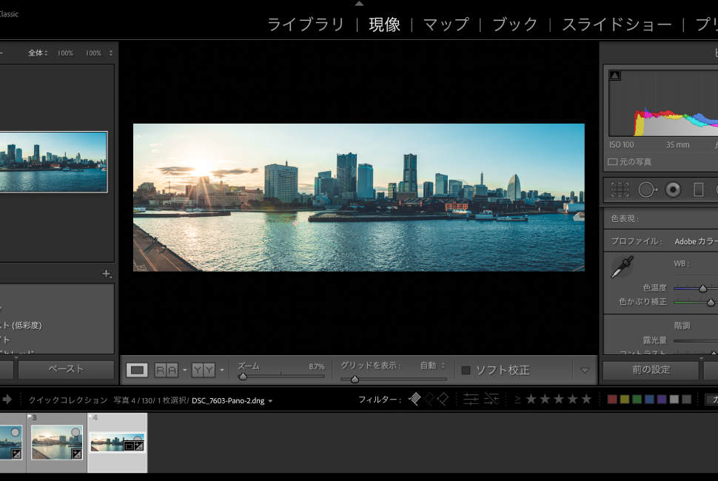Click the YY reference view button
This screenshot has height=481, width=718.
(203, 370)
